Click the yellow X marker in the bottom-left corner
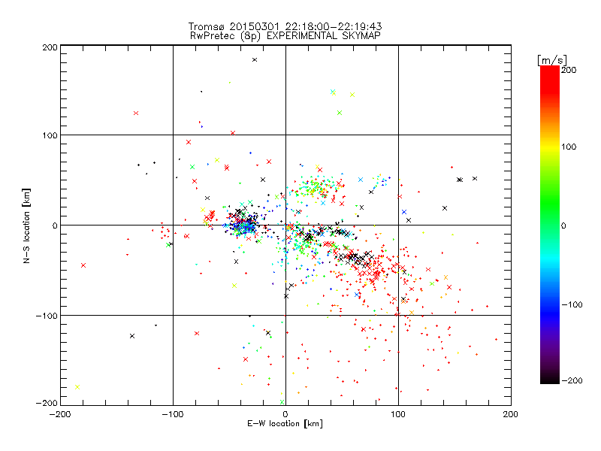The height and width of the screenshot is (451, 601). [x=77, y=387]
